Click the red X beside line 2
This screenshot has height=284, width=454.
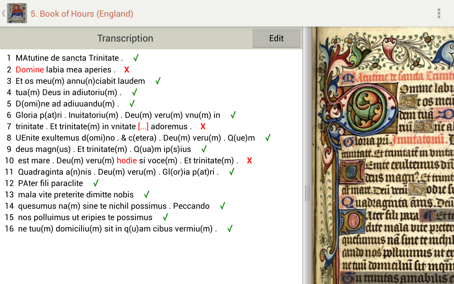click(x=127, y=70)
